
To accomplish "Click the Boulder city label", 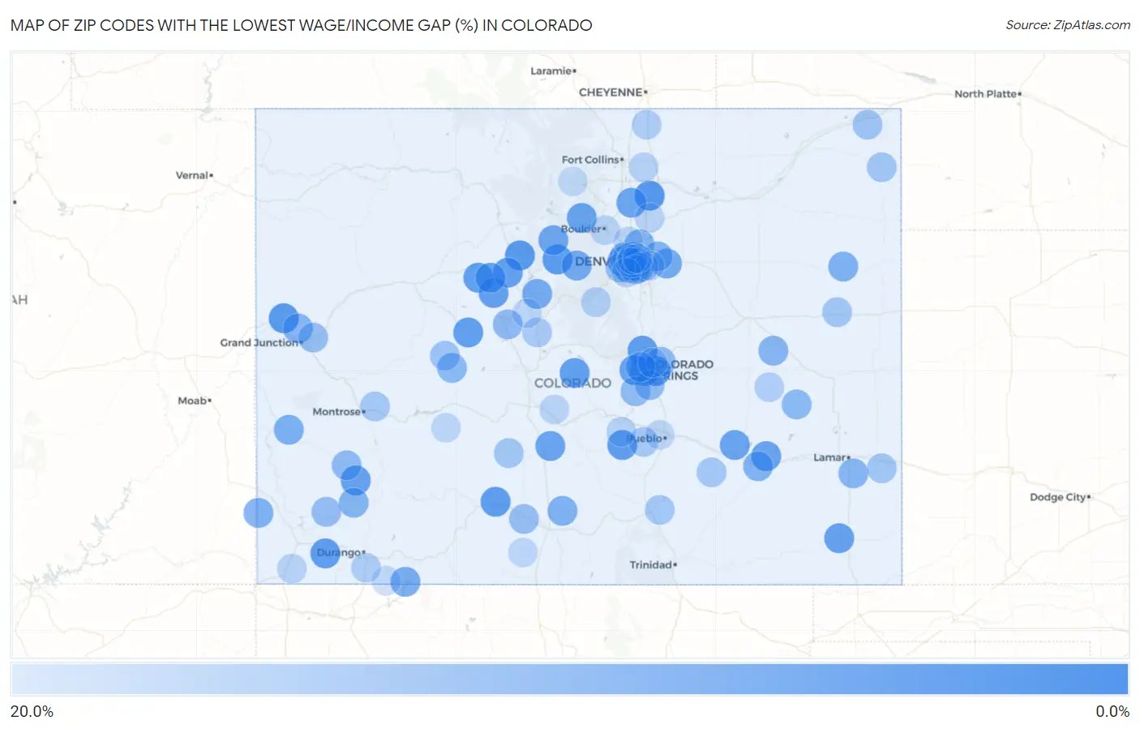I will click(583, 229).
